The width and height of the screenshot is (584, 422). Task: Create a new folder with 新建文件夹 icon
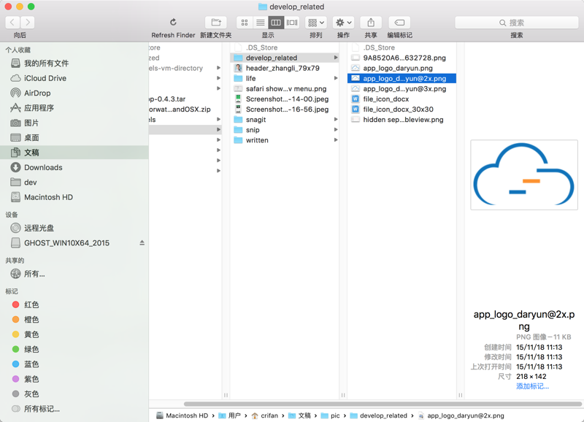216,23
